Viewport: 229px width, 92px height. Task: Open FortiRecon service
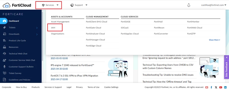159,28
